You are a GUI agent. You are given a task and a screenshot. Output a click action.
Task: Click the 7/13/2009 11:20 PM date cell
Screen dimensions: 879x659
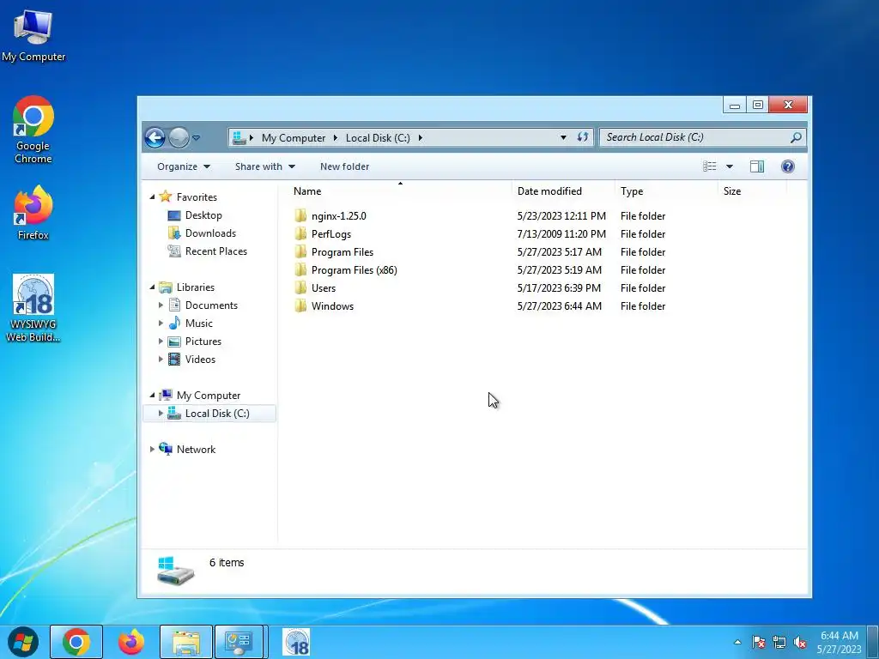point(561,233)
